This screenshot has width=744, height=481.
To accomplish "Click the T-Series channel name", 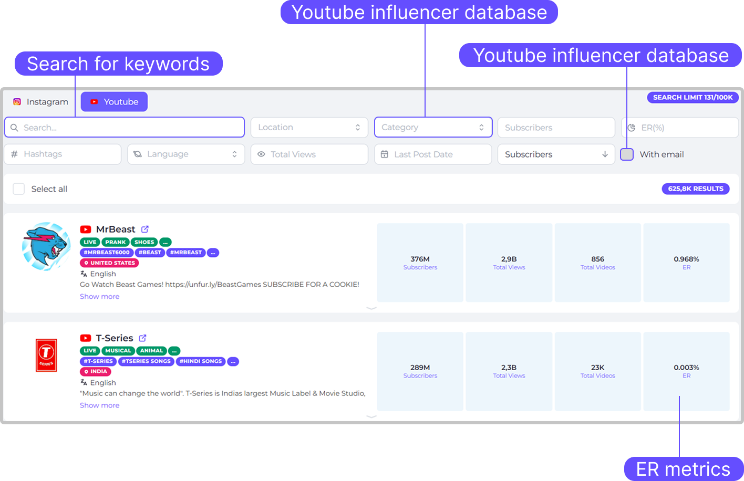I will (x=115, y=338).
